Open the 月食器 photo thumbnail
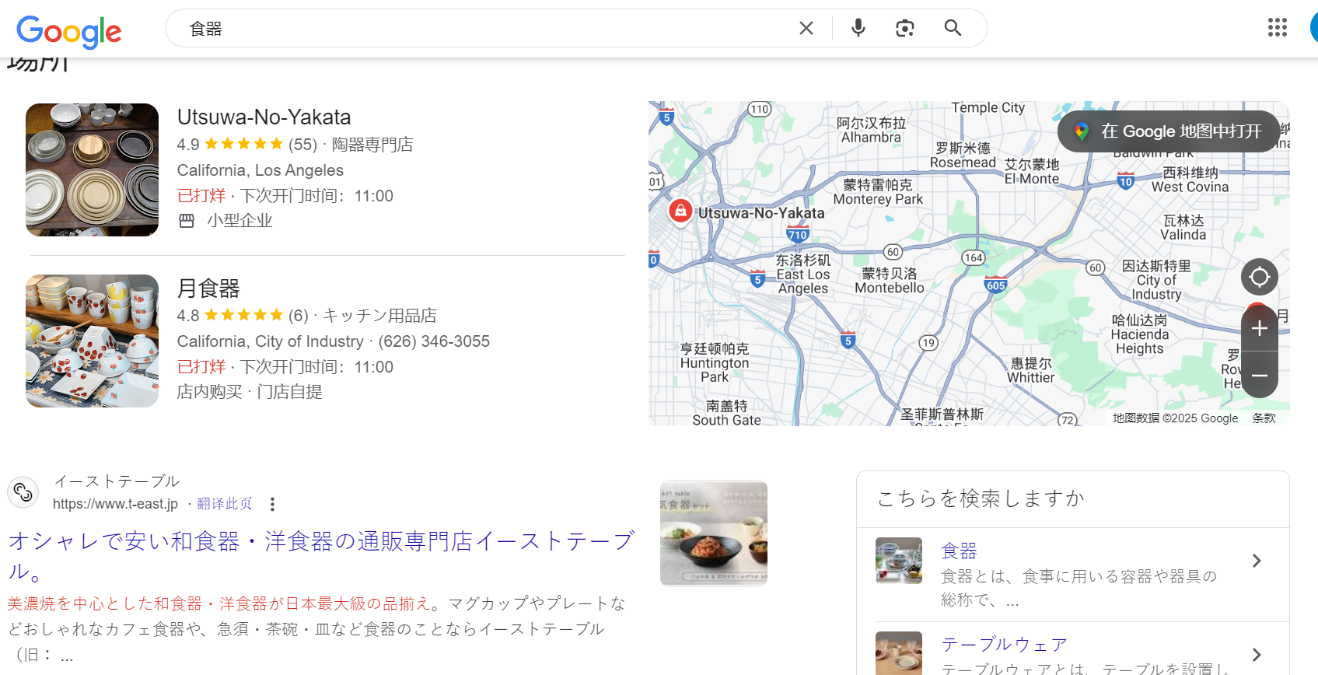This screenshot has height=675, width=1318. pyautogui.click(x=92, y=341)
